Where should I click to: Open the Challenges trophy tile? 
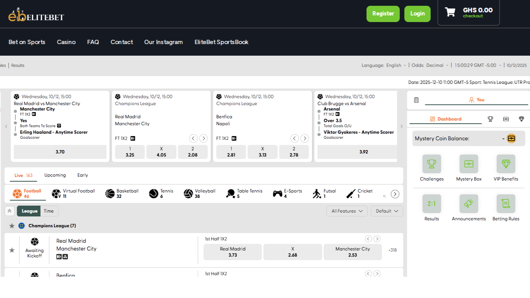pyautogui.click(x=431, y=164)
